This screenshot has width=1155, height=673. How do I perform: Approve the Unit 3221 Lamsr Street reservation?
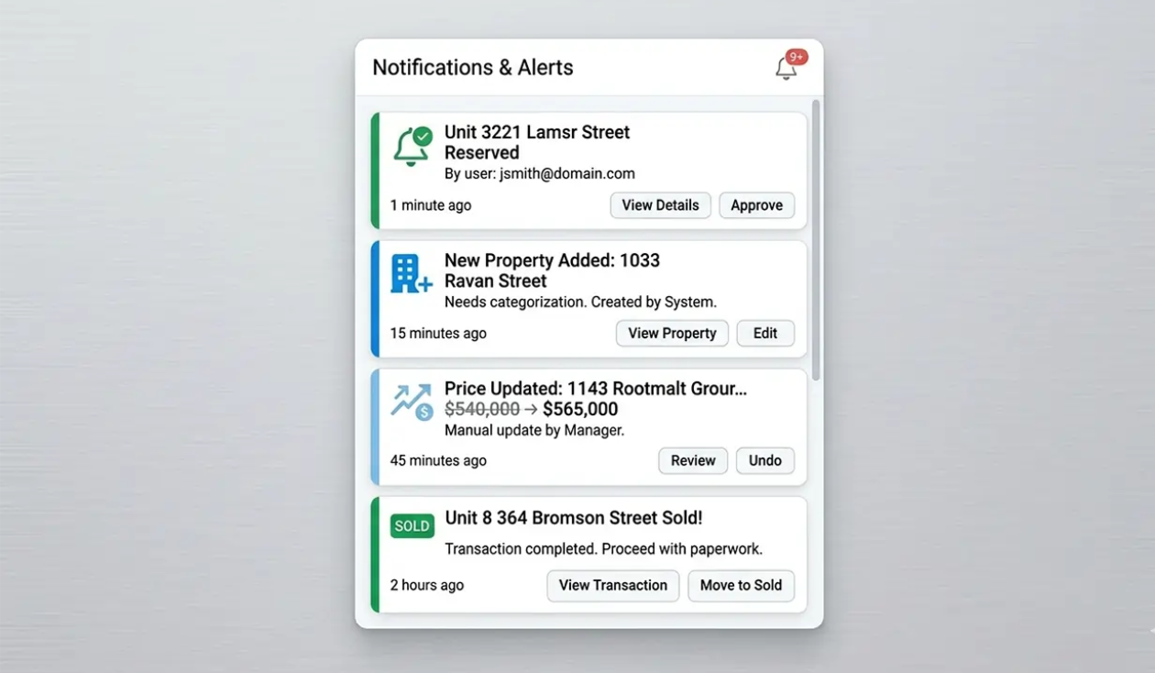click(756, 204)
